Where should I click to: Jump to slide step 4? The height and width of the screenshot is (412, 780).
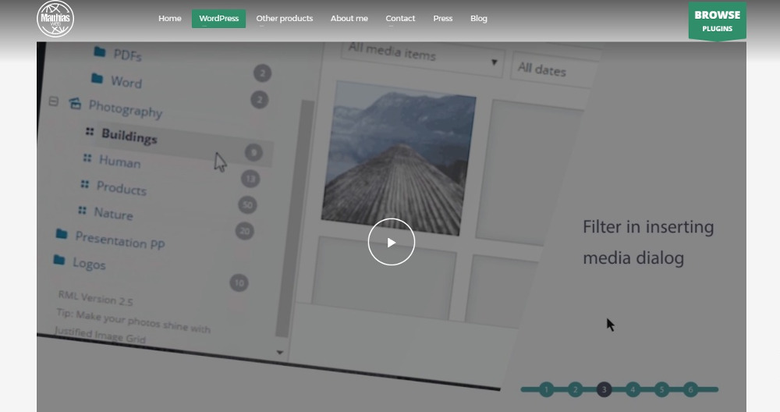pos(633,389)
